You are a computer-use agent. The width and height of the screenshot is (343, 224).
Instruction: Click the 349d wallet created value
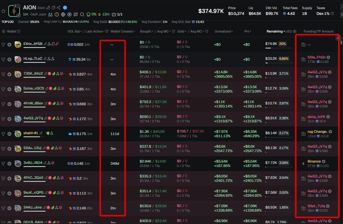115,164
